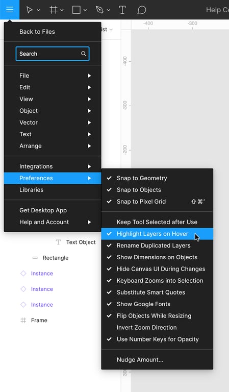
Task: Select the Comment tool icon
Action: [x=142, y=10]
